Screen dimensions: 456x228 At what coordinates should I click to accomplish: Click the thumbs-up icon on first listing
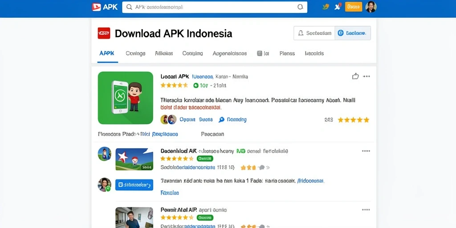tap(355, 77)
